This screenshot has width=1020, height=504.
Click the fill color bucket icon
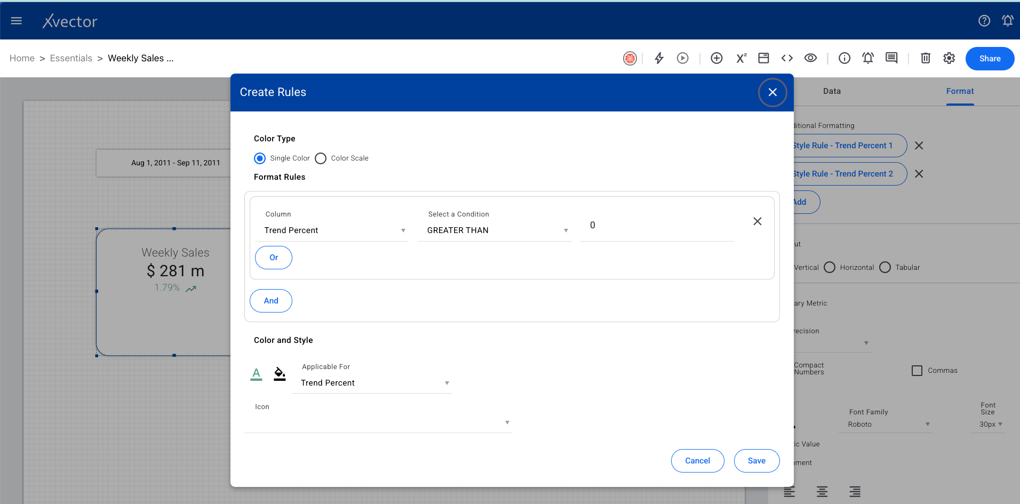[x=280, y=374]
